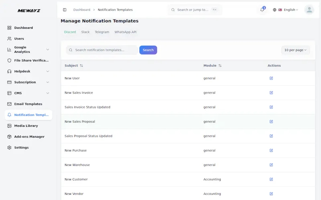Open Email Templates in the sidebar
The image size is (321, 200).
pos(28,104)
